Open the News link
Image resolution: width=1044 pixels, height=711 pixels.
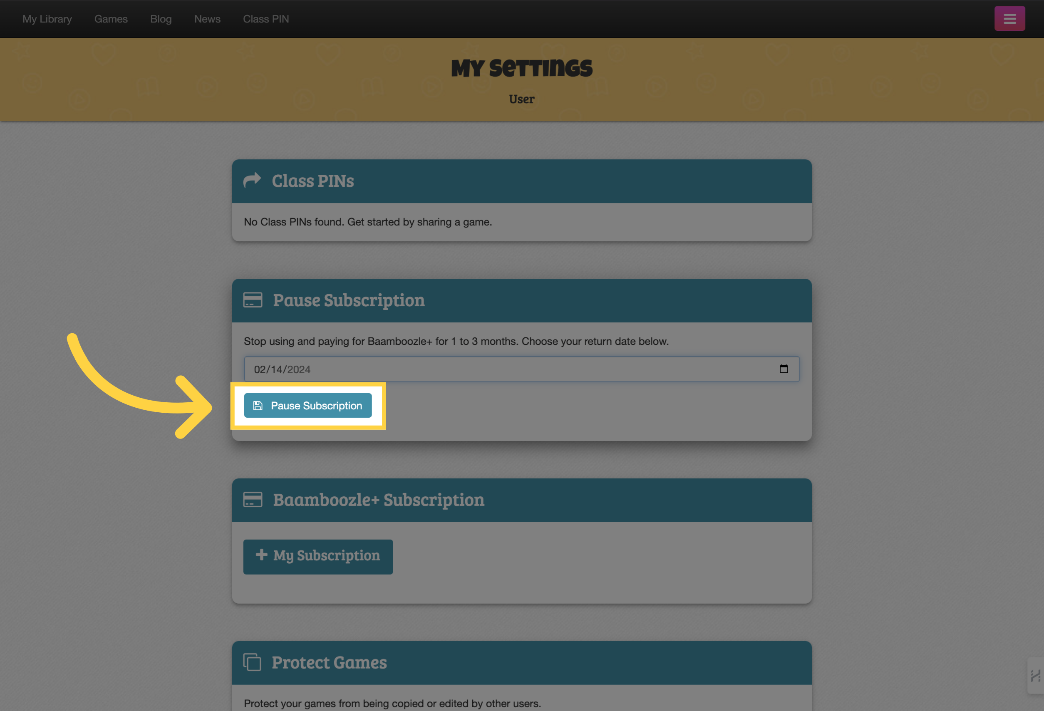(x=207, y=19)
